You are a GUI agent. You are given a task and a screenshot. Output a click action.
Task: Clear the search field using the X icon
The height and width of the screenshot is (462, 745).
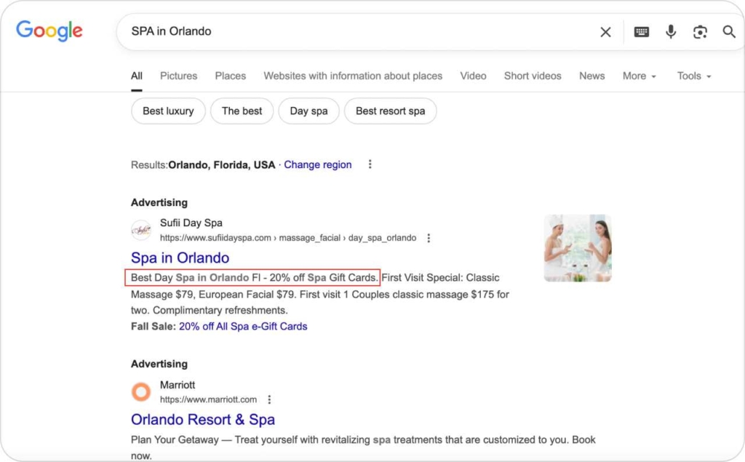point(606,31)
